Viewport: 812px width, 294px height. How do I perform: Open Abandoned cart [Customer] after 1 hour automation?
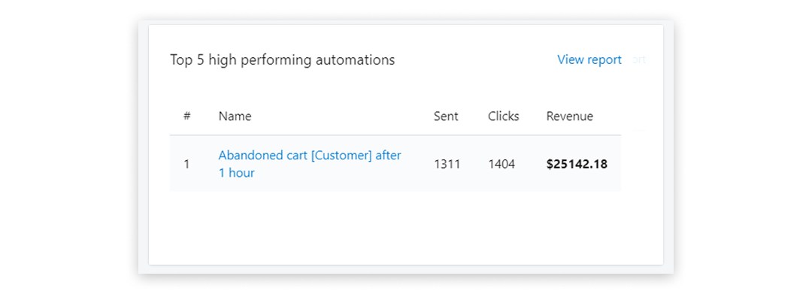click(310, 164)
